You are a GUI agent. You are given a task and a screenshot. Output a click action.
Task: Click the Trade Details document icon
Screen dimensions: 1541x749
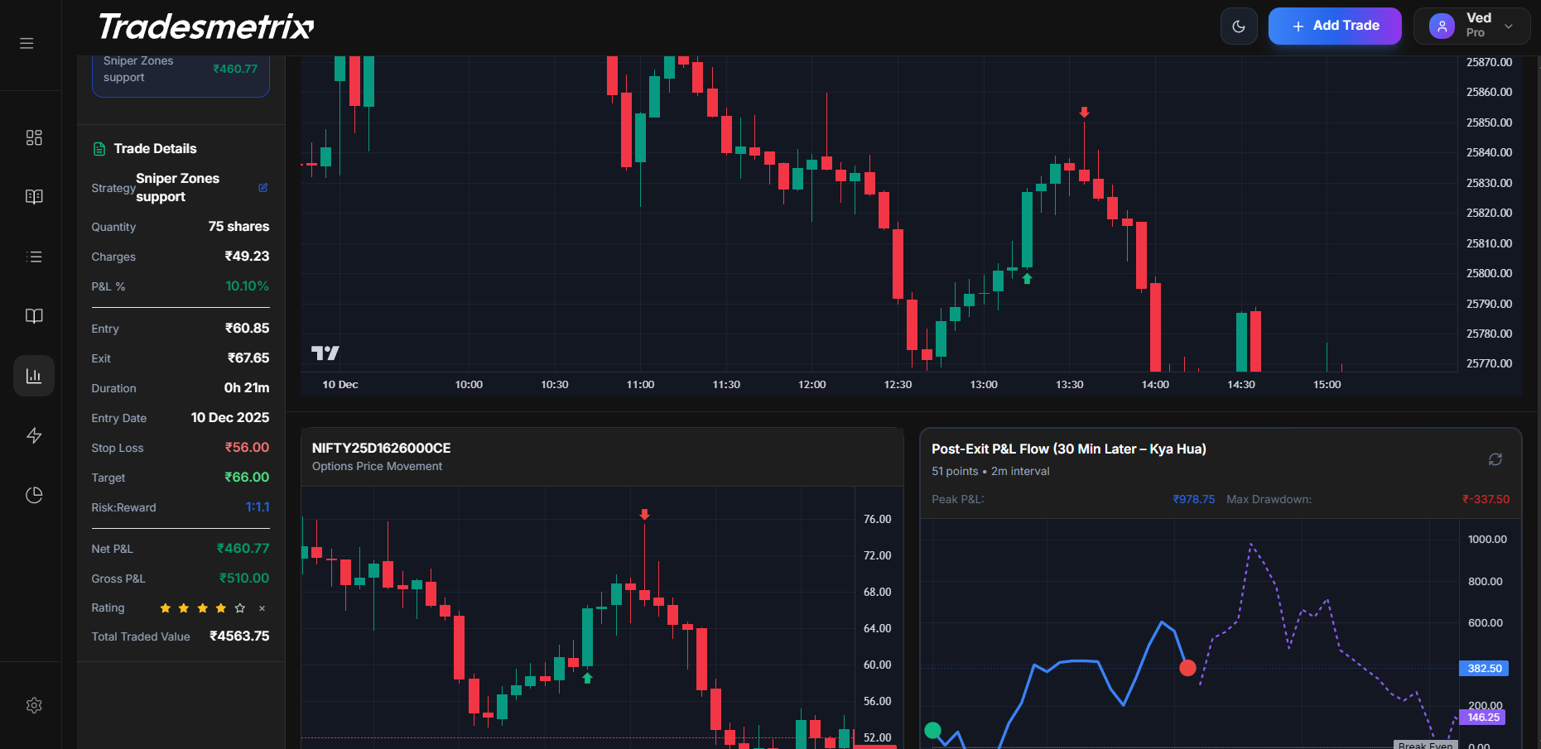tap(99, 149)
